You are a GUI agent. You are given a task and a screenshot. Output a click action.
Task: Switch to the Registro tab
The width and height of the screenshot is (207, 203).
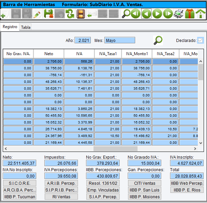[x=10, y=27]
